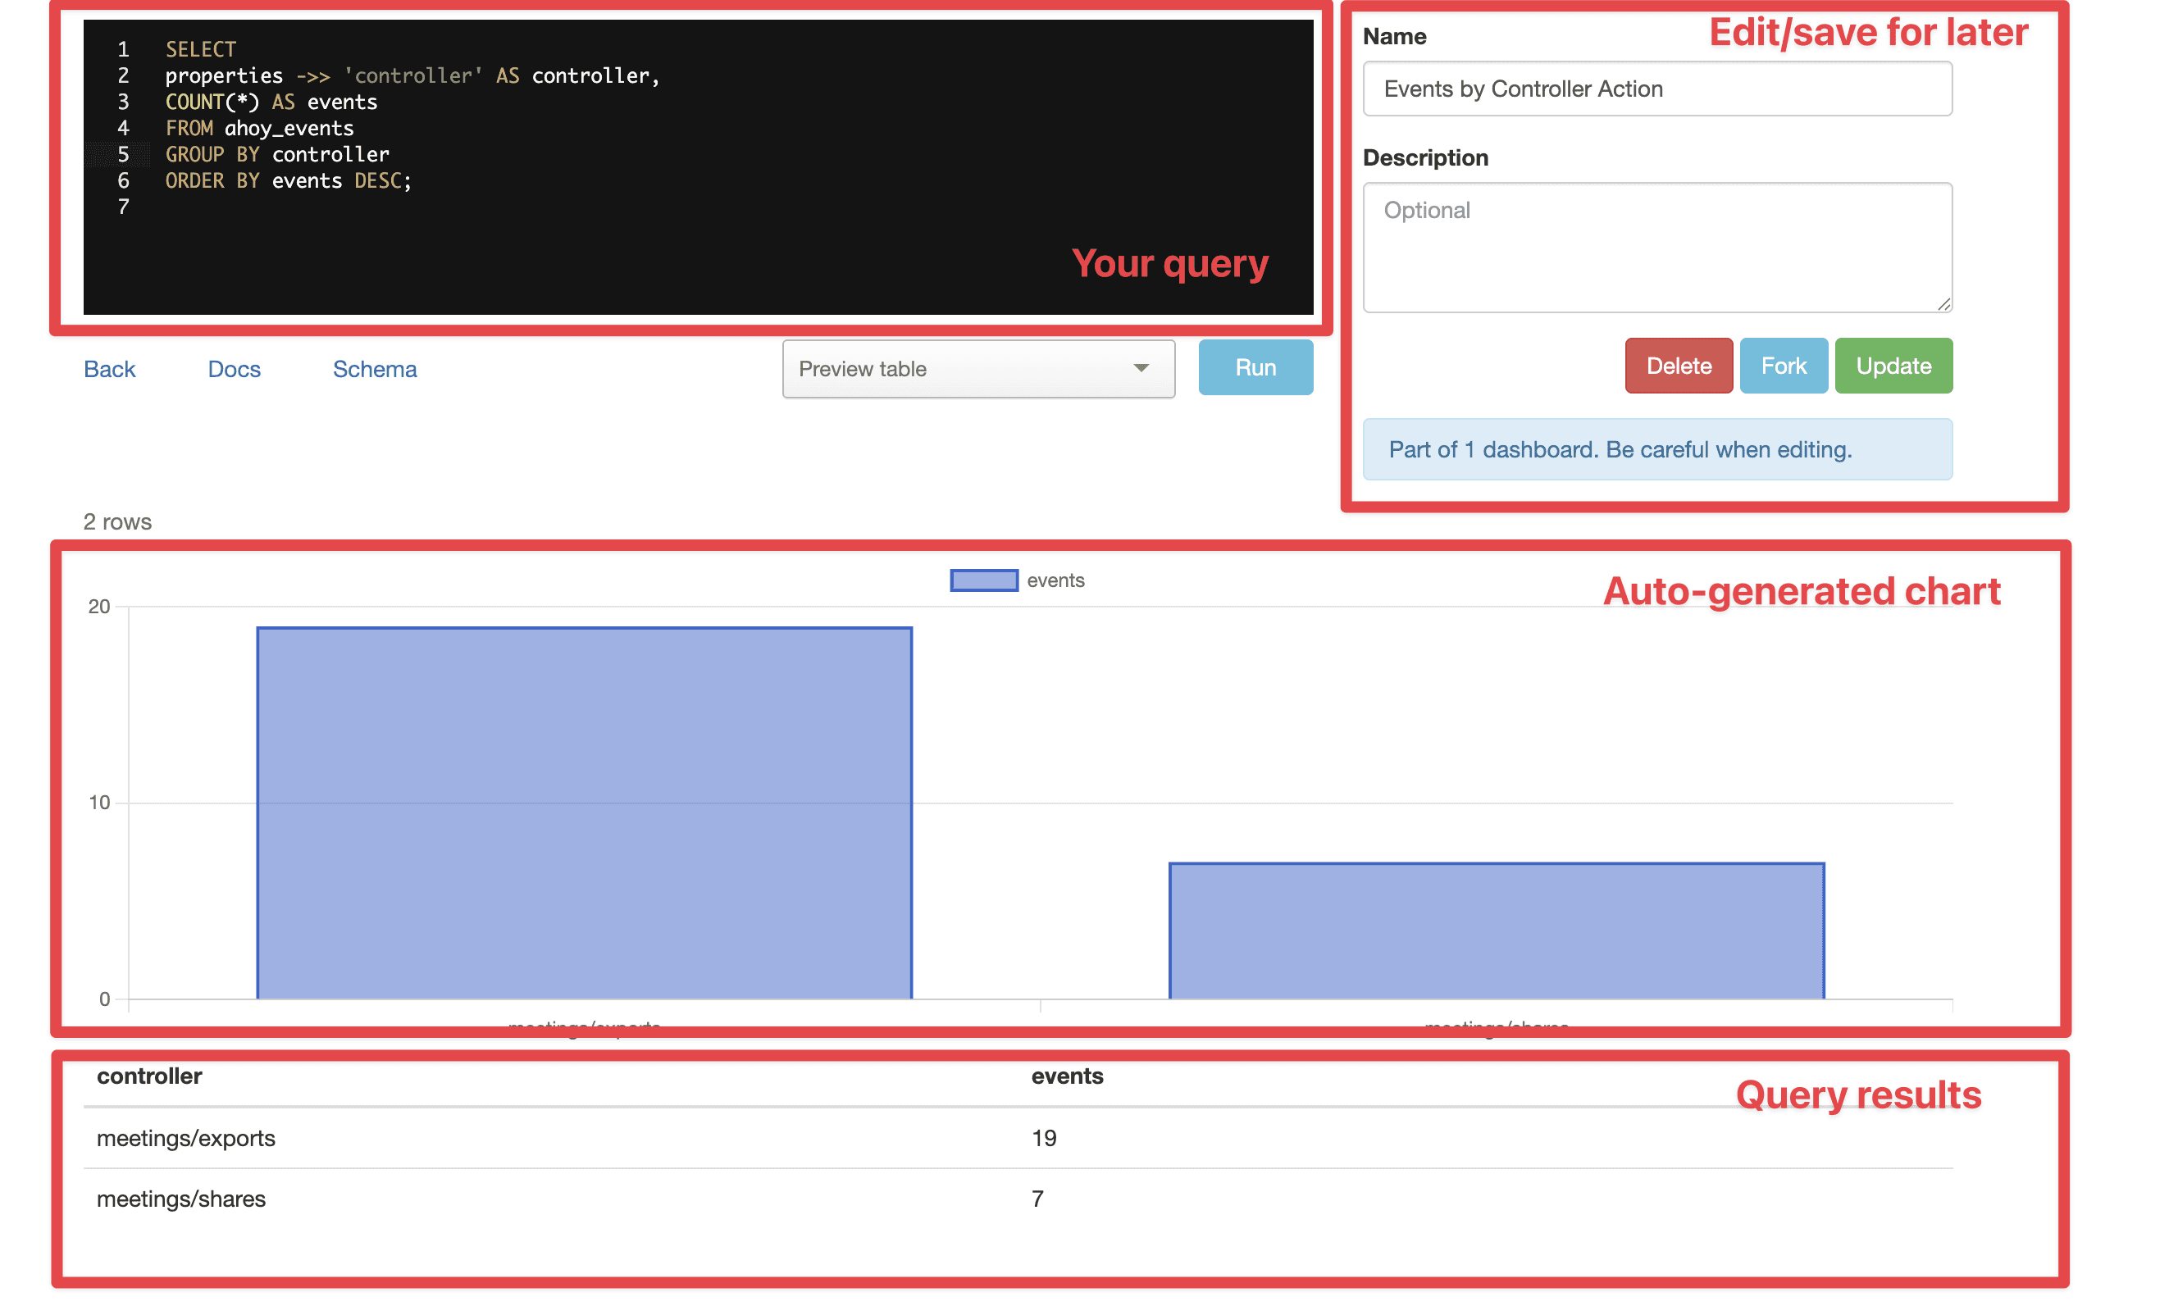The width and height of the screenshot is (2178, 1315).
Task: Edit the query Name field
Action: [1657, 89]
